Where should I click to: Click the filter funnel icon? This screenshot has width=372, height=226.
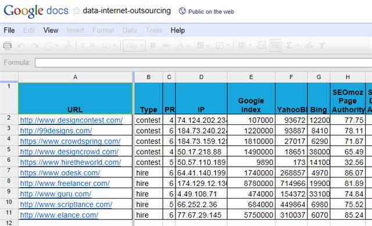[x=322, y=45]
